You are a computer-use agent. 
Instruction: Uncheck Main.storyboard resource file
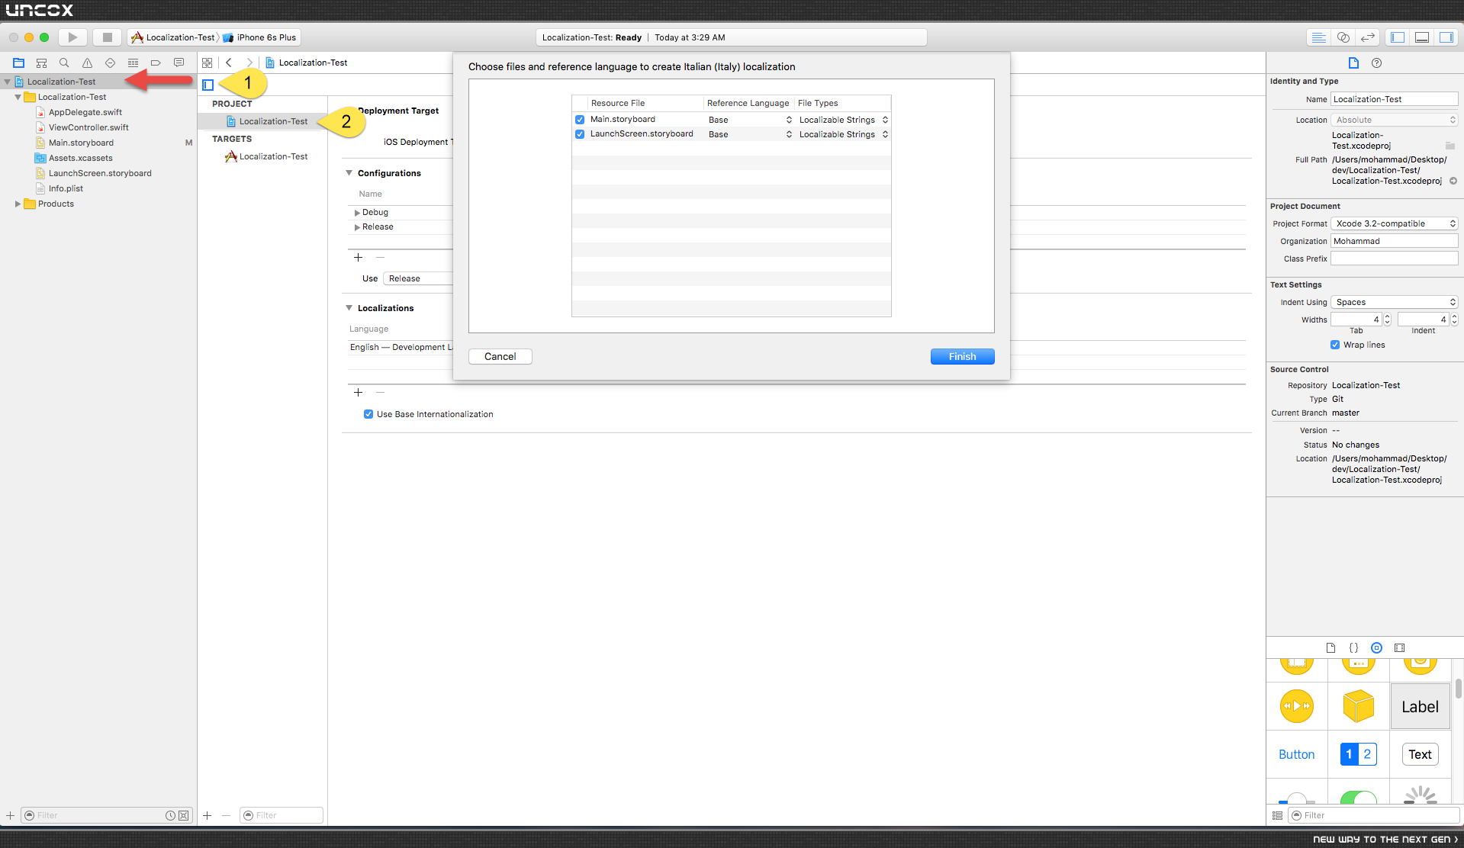click(580, 120)
